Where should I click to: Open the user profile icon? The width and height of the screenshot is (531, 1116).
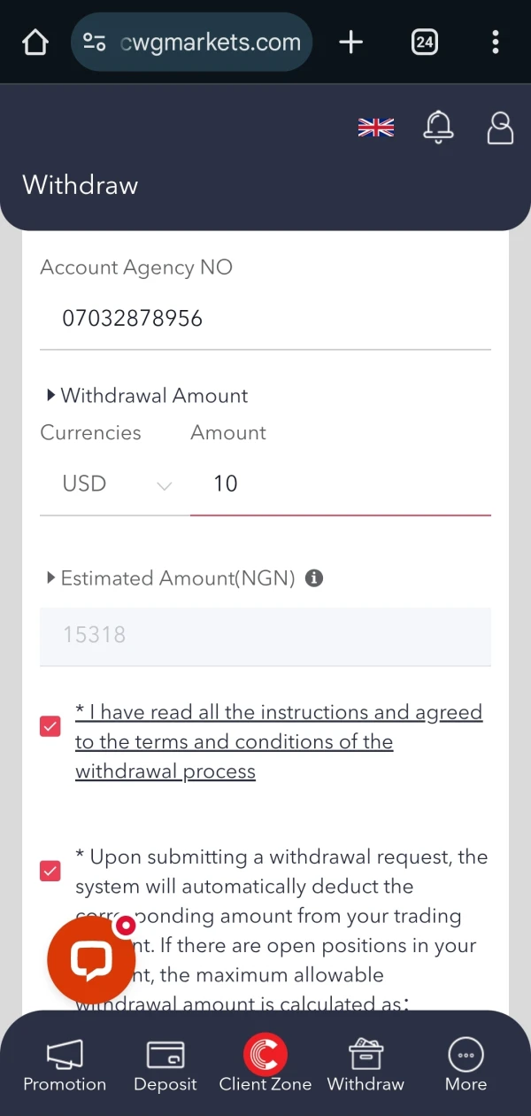click(x=501, y=128)
